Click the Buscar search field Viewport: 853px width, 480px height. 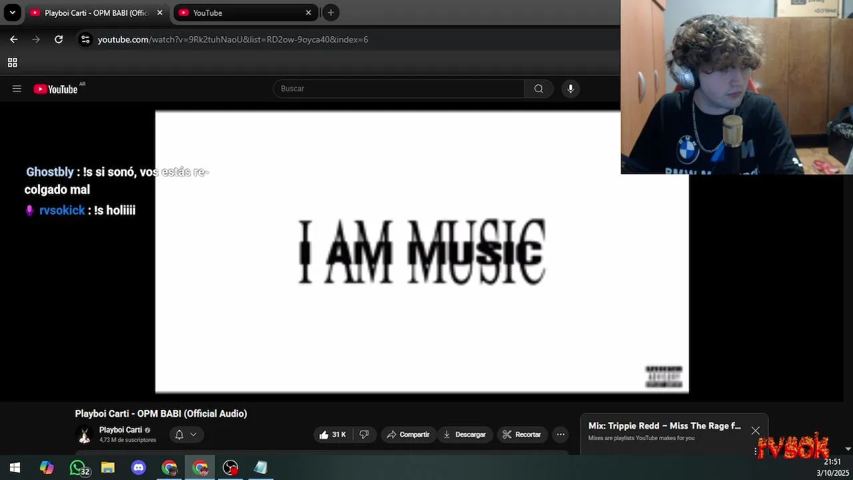click(399, 89)
